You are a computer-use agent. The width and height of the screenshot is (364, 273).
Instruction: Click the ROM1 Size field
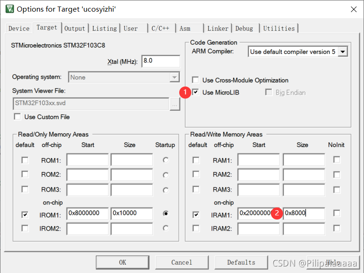click(132, 160)
